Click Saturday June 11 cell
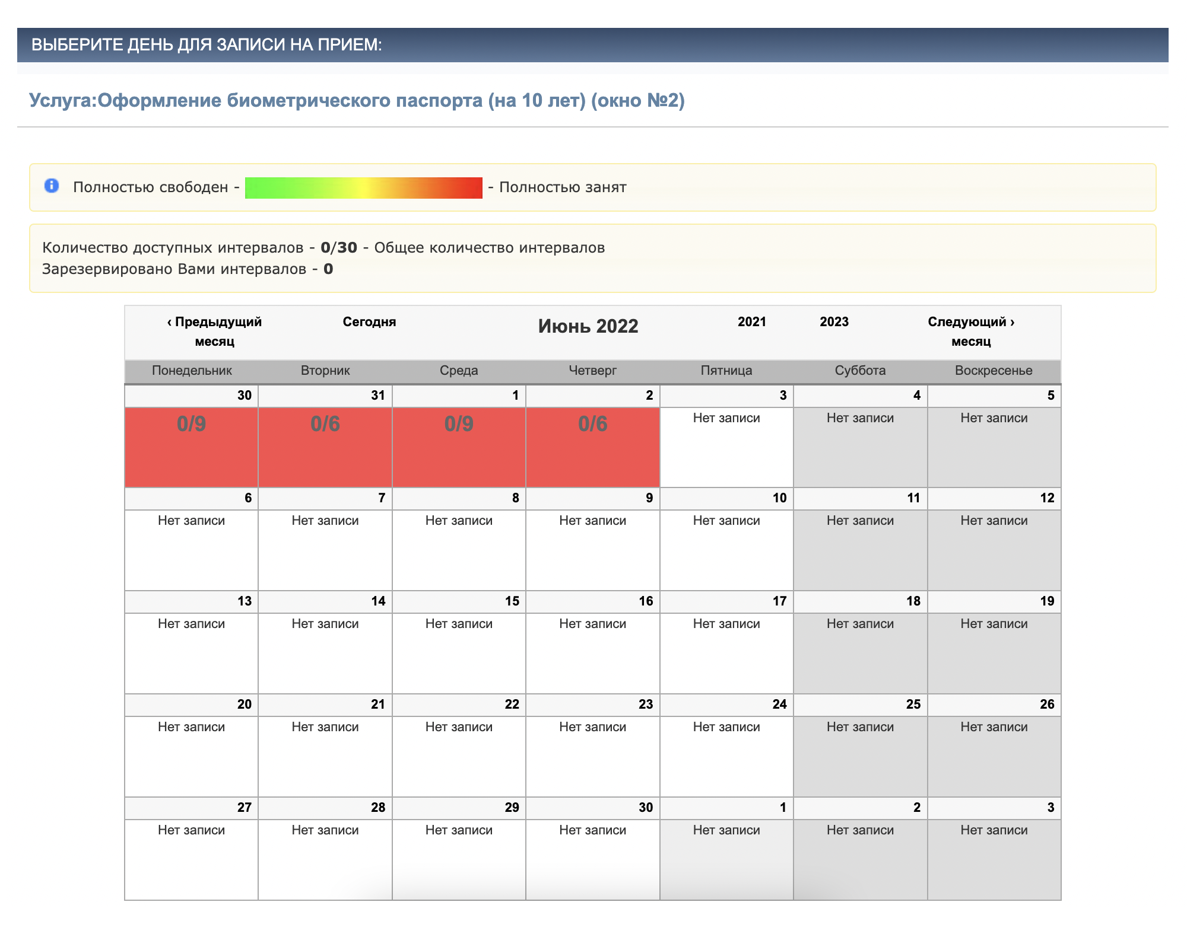 click(861, 550)
